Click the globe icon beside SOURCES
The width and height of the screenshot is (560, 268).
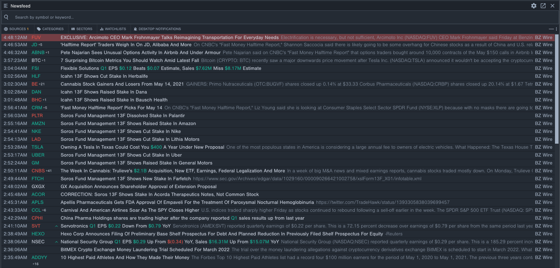point(5,29)
